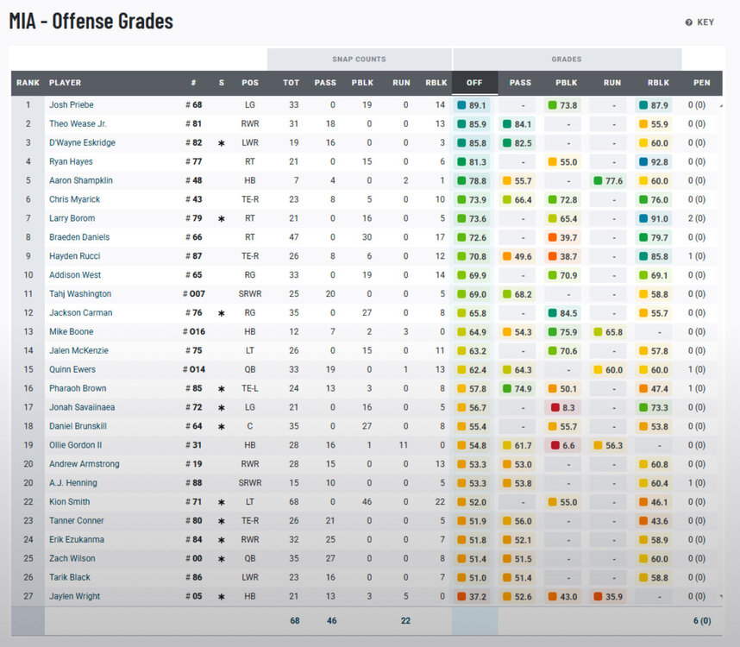Select the asterisk in Kion Smith's row
The image size is (740, 647).
coord(222,502)
